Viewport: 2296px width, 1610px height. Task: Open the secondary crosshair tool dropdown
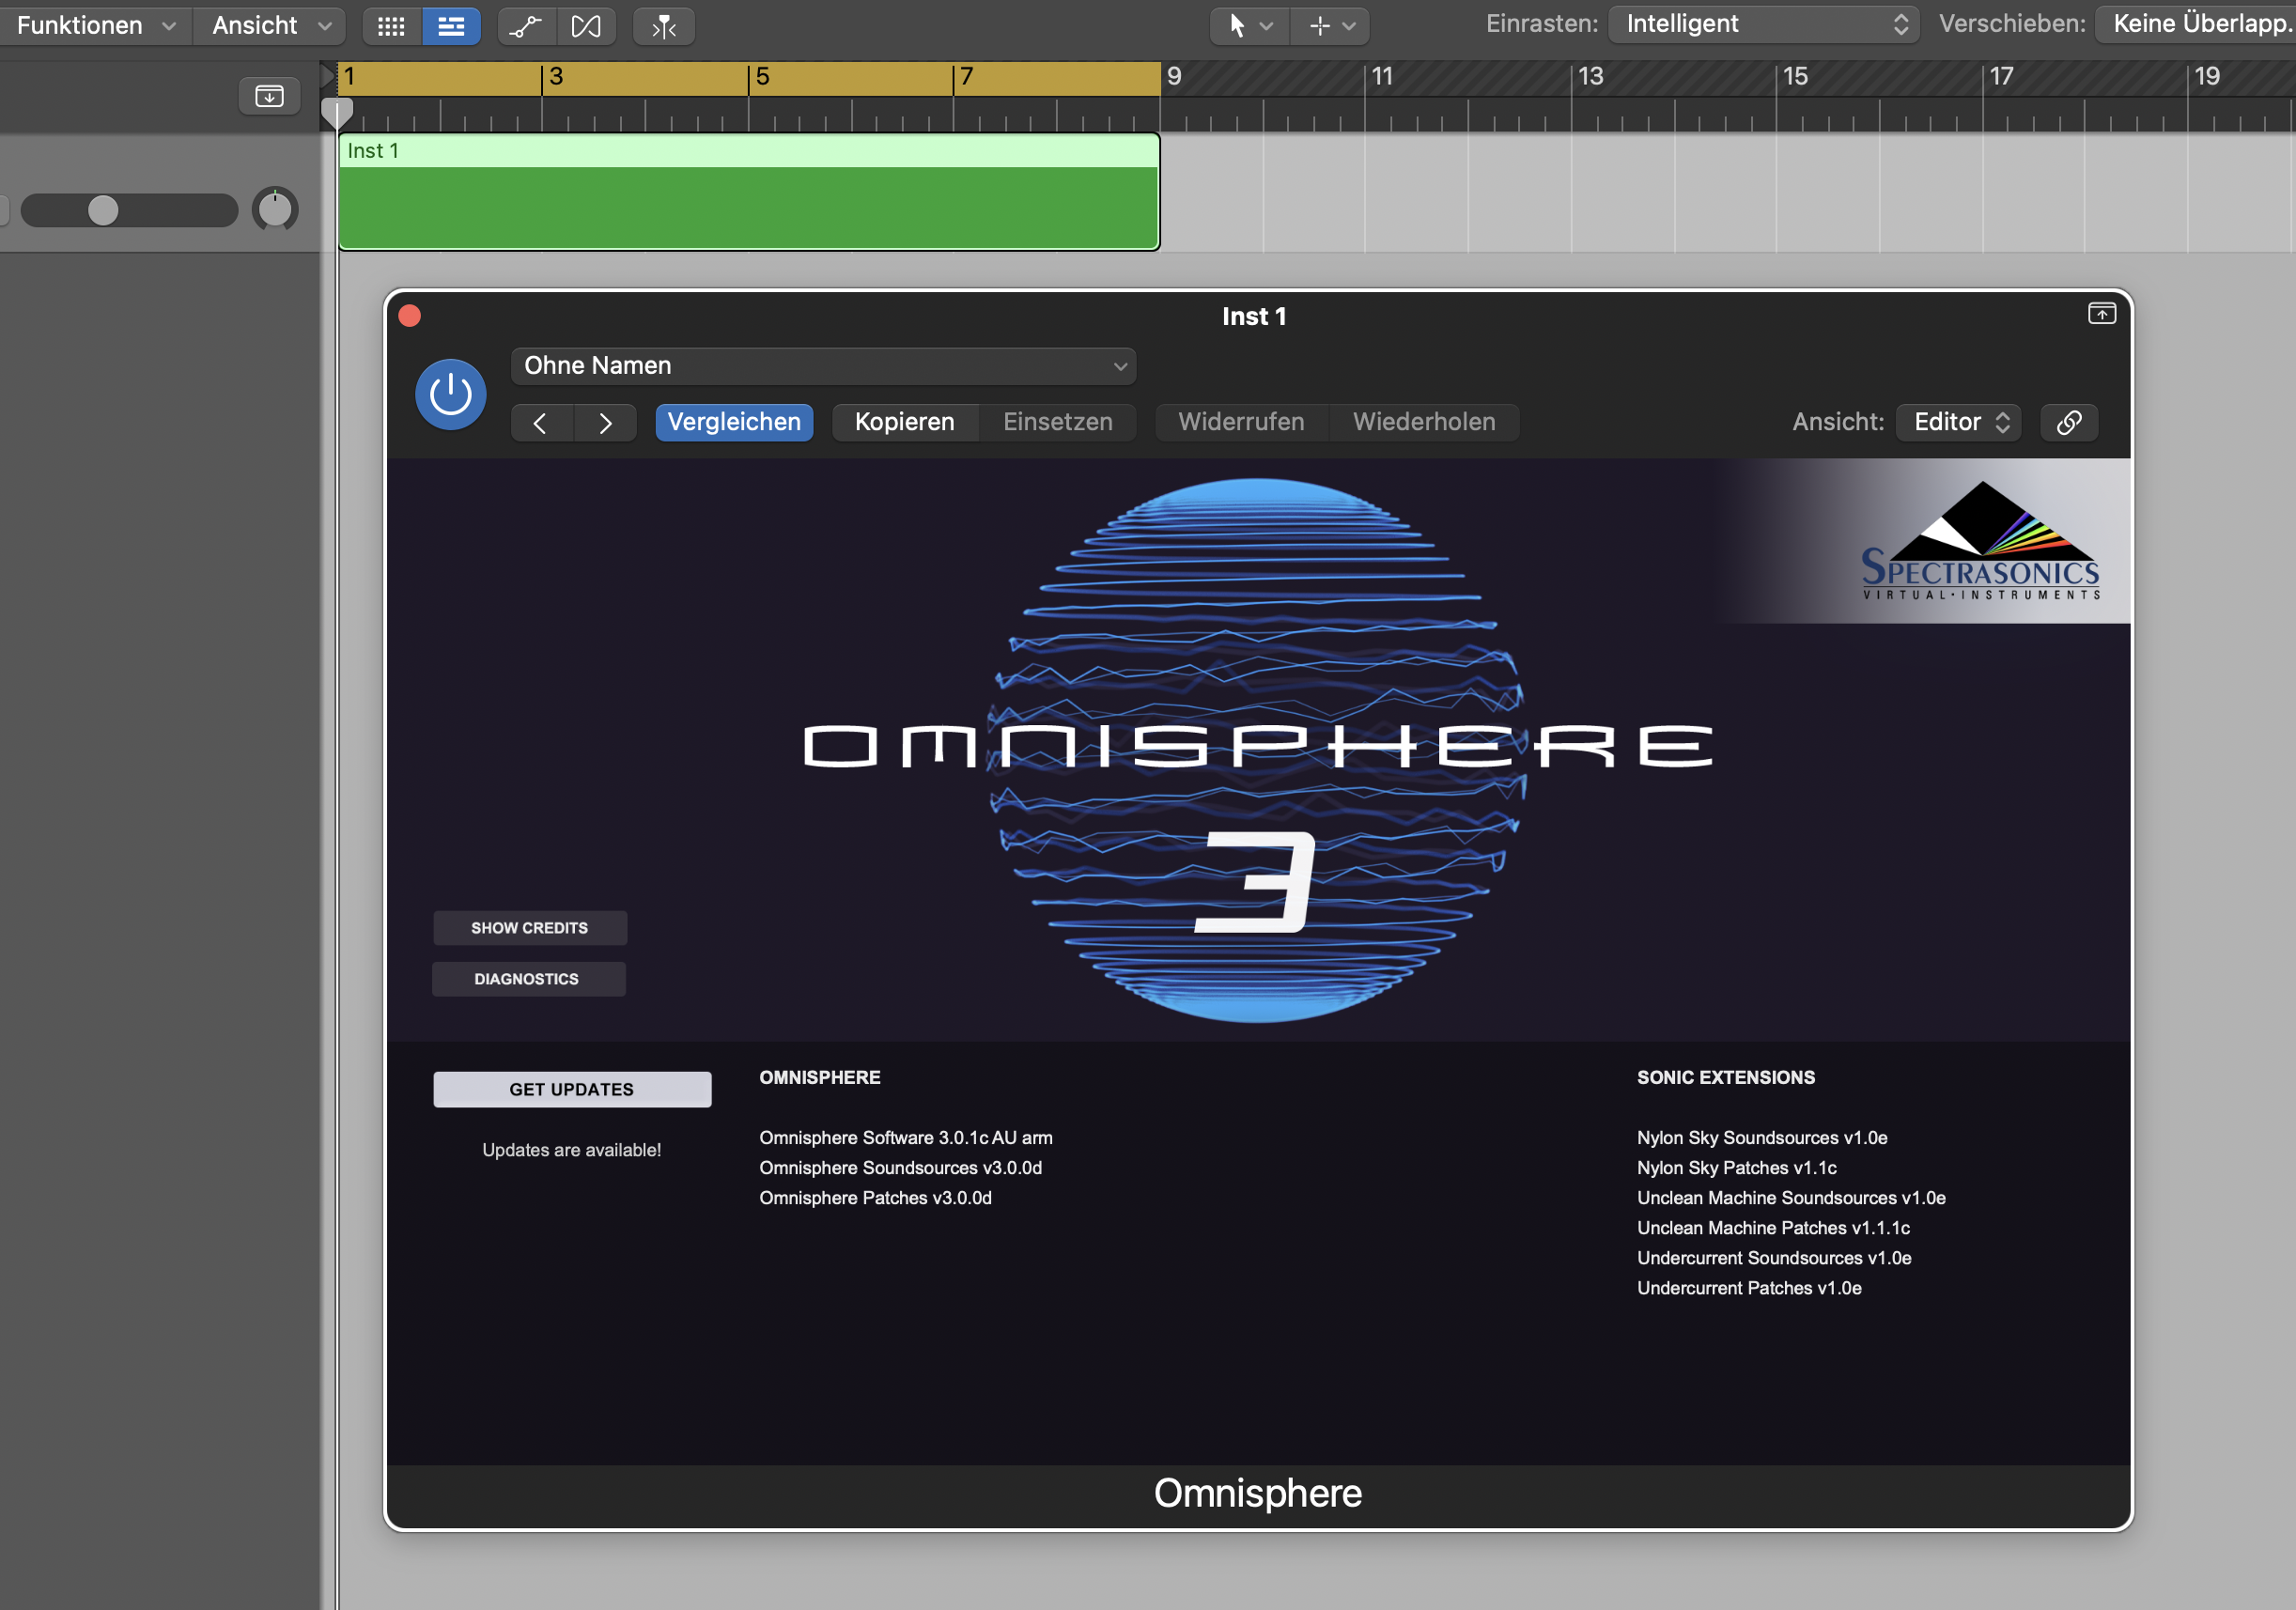(x=1331, y=26)
